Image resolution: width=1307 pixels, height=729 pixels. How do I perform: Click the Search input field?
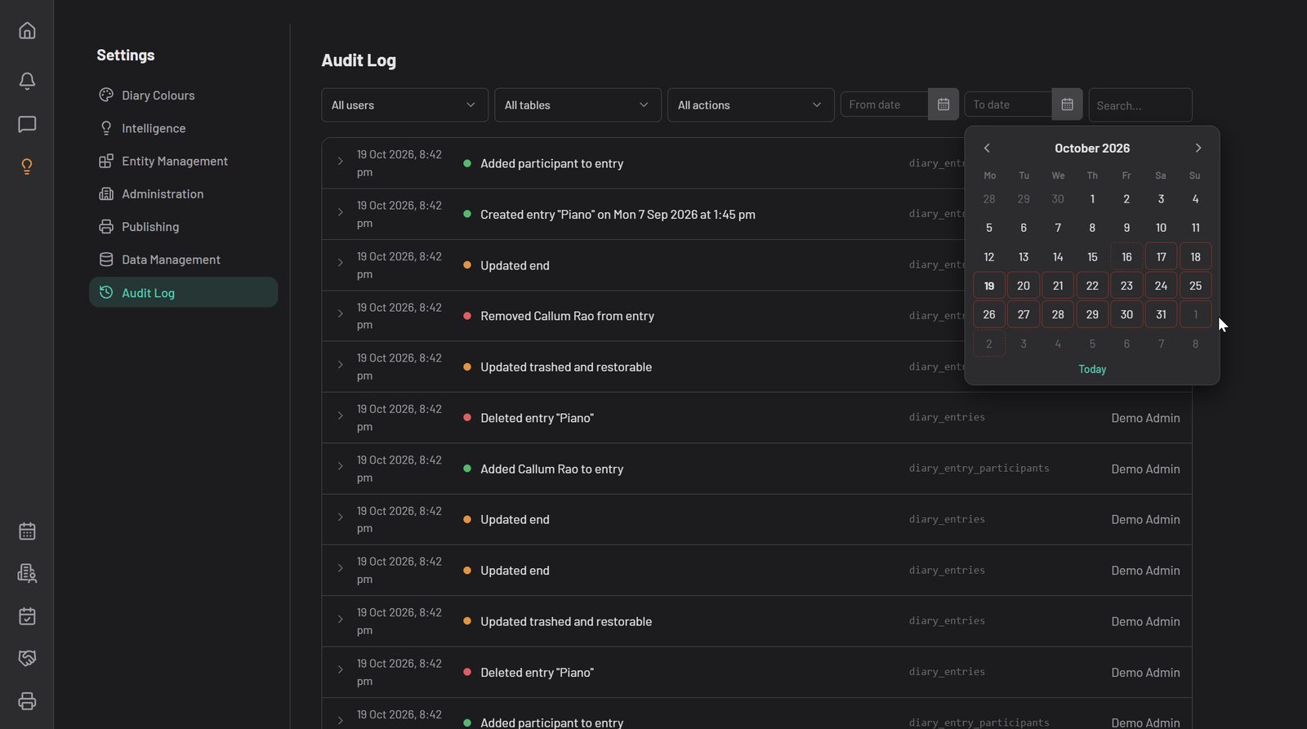tap(1140, 105)
